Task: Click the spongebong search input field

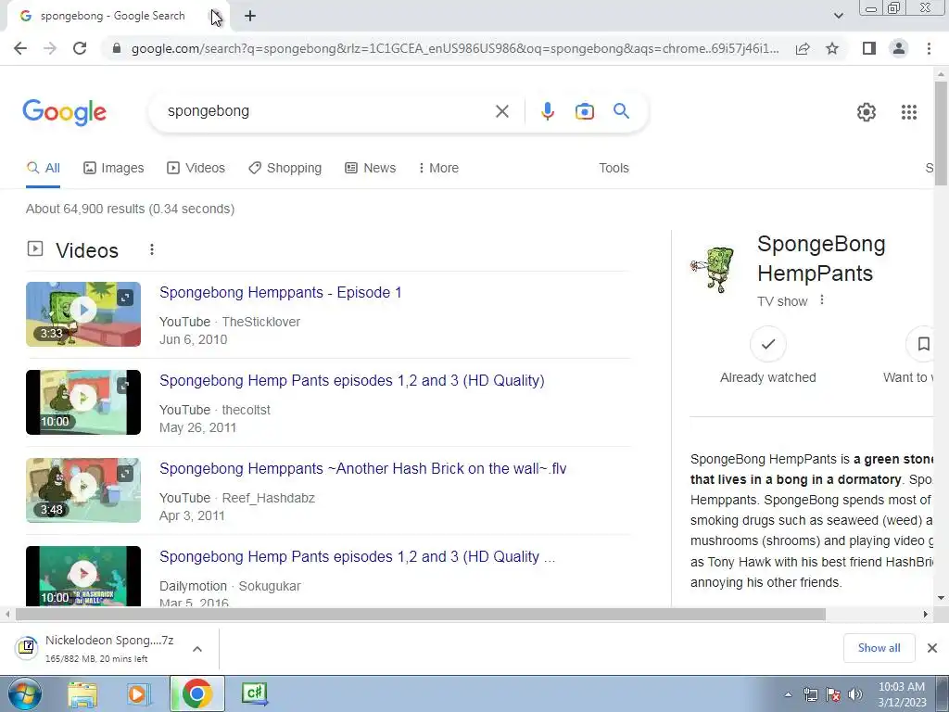Action: tap(327, 111)
